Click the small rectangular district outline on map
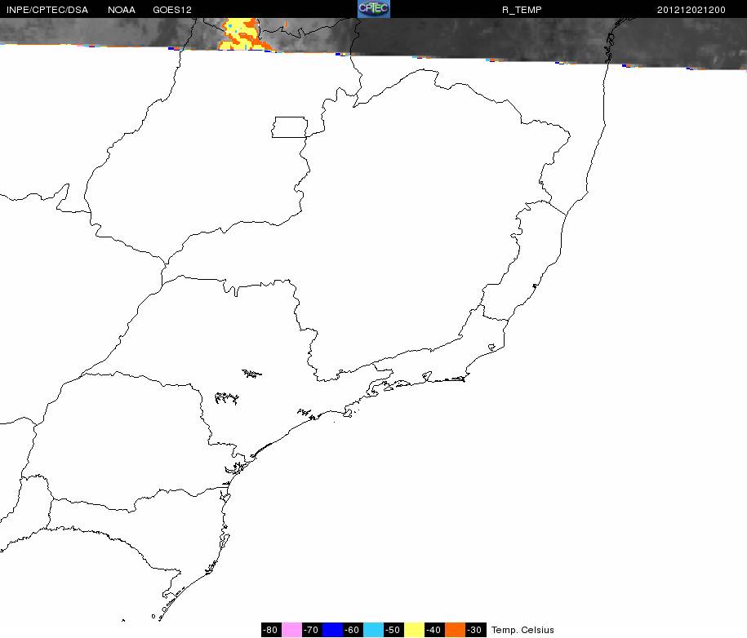 click(x=290, y=127)
